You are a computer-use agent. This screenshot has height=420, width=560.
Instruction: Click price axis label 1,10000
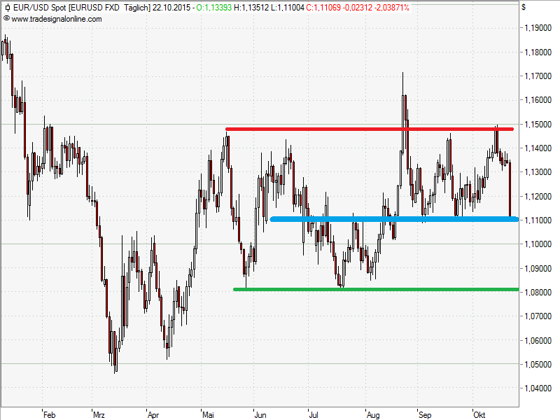coord(538,244)
